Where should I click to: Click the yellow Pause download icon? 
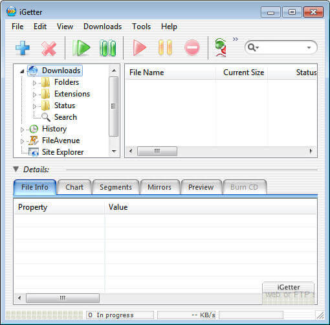point(165,47)
